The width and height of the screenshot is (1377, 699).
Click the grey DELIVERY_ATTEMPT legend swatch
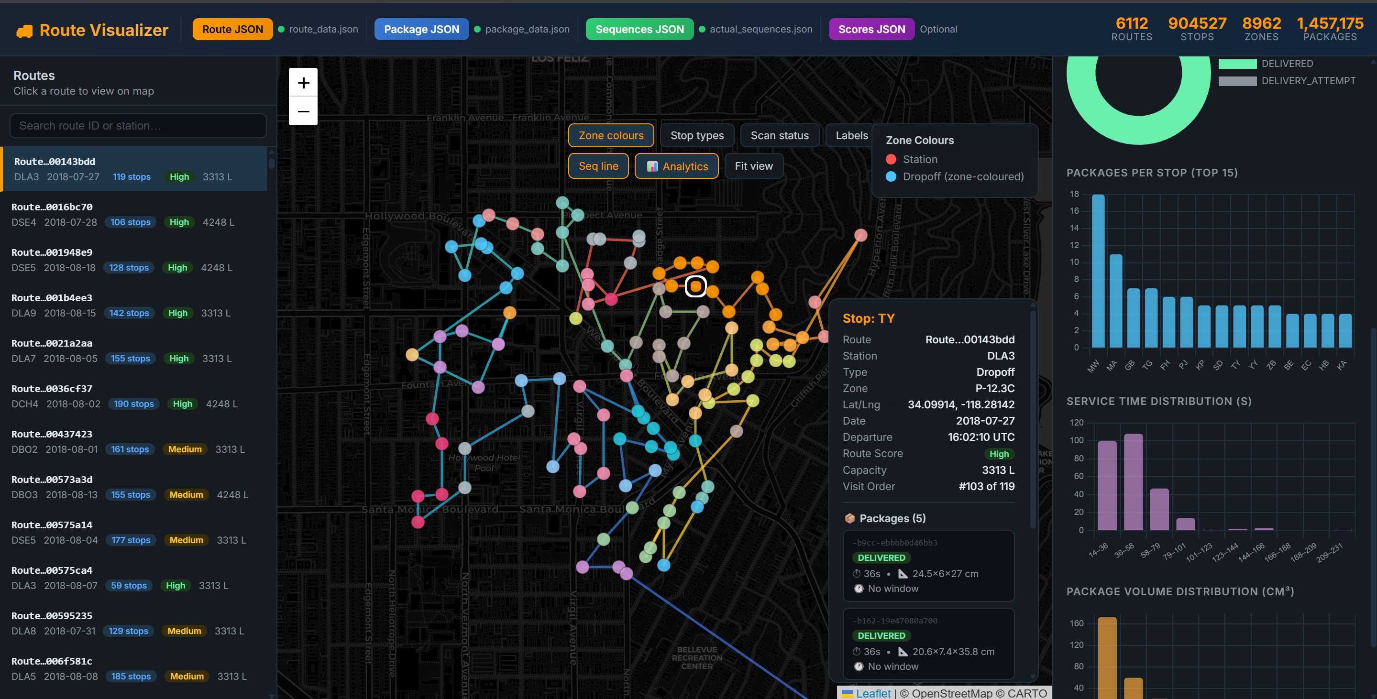(x=1237, y=81)
